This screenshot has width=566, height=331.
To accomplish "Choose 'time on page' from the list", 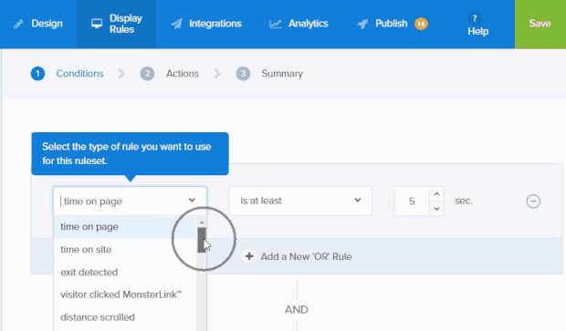I will point(124,227).
